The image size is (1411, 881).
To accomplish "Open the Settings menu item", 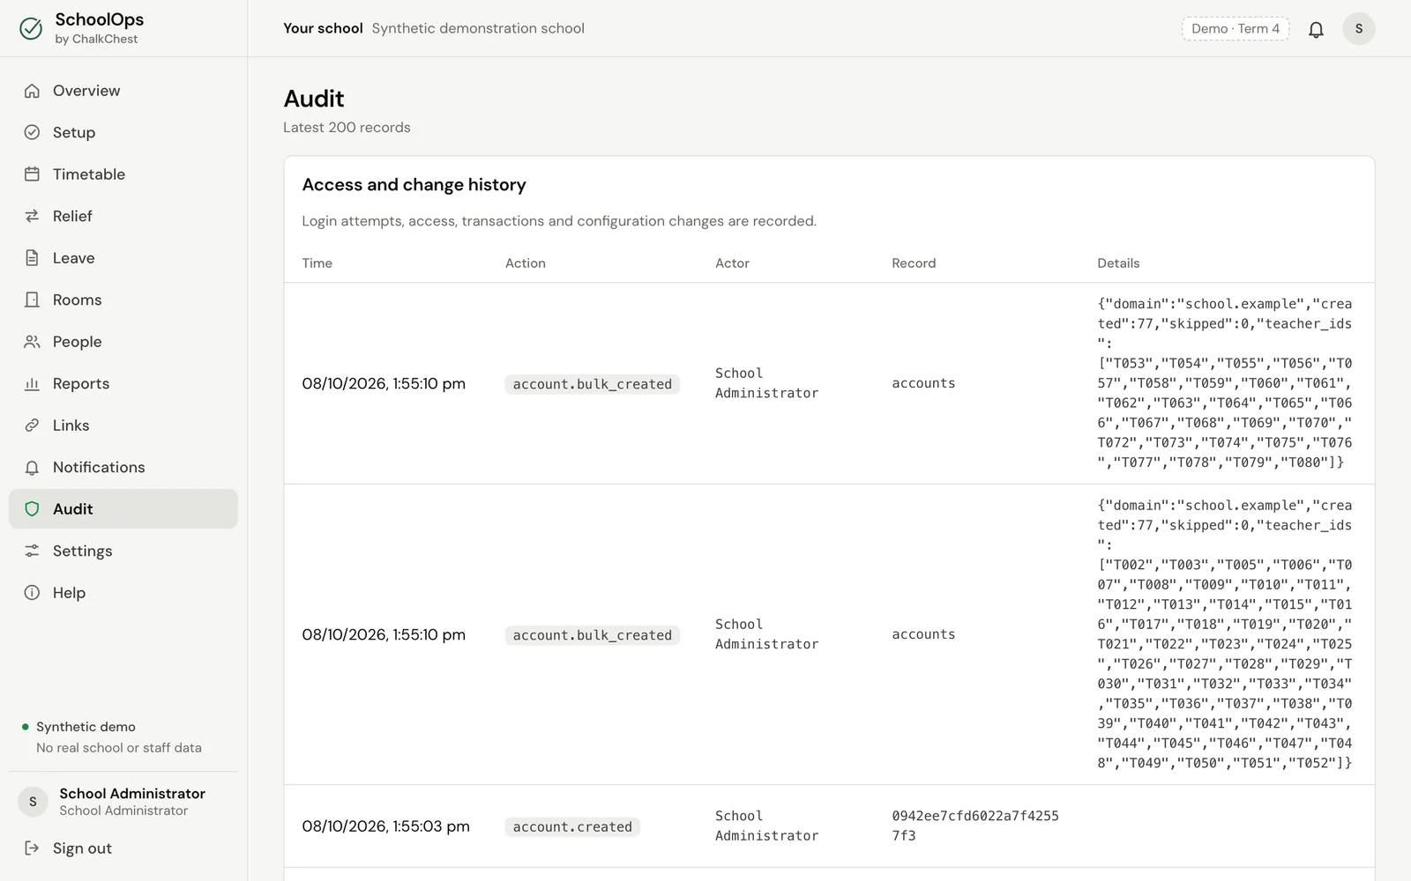I will 123,551.
